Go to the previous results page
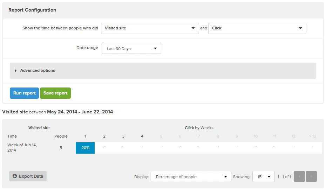The image size is (326, 189). click(299, 177)
